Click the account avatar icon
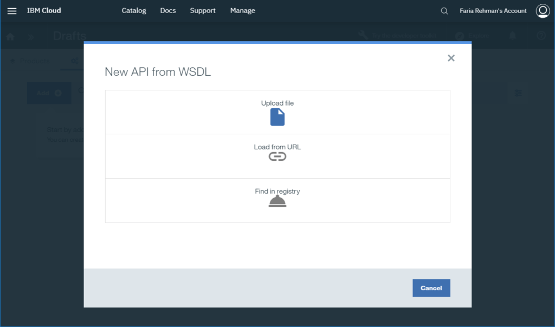 [543, 10]
